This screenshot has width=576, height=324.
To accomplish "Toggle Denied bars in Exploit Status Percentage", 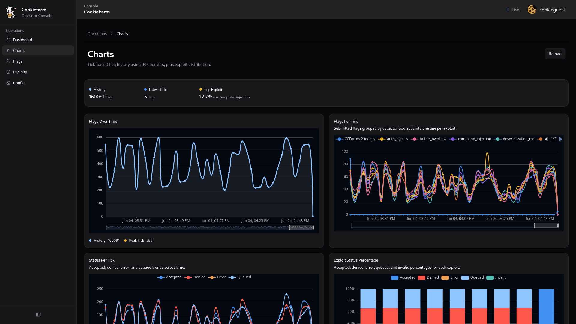I will pos(428,277).
